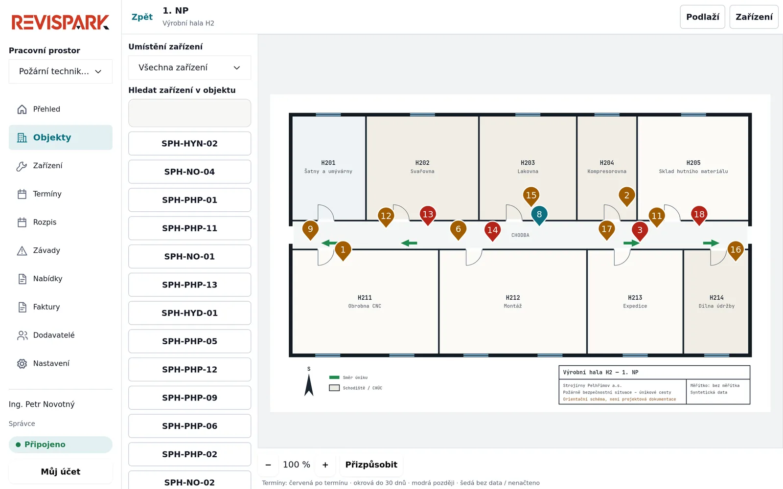Click the Přehled home icon
Viewport: 783px width, 489px height.
(x=22, y=110)
